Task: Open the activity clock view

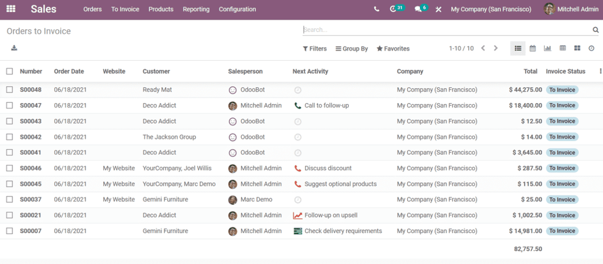Action: coord(591,48)
